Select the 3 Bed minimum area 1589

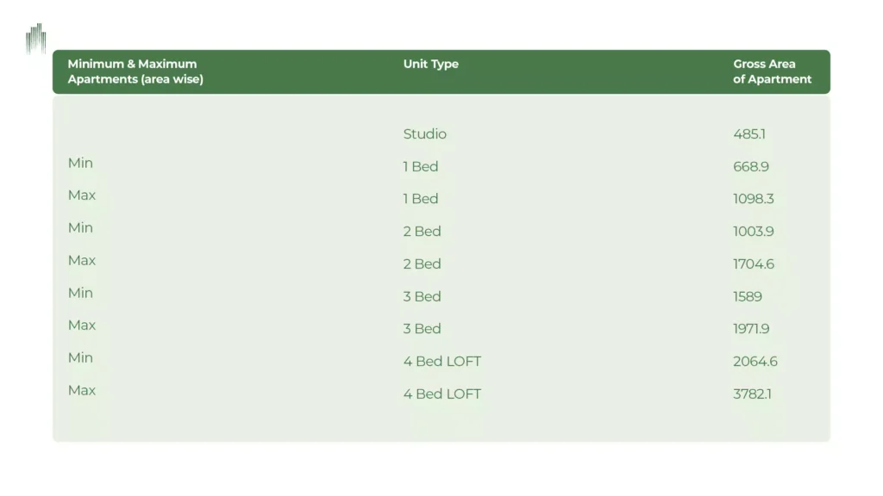tap(748, 296)
